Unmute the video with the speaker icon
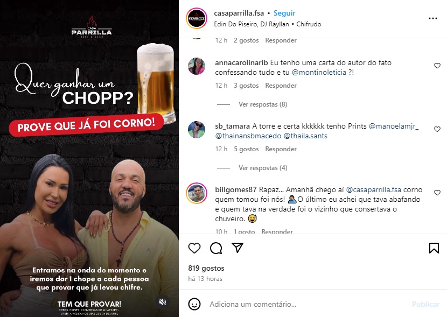The width and height of the screenshot is (447, 317). point(163,302)
